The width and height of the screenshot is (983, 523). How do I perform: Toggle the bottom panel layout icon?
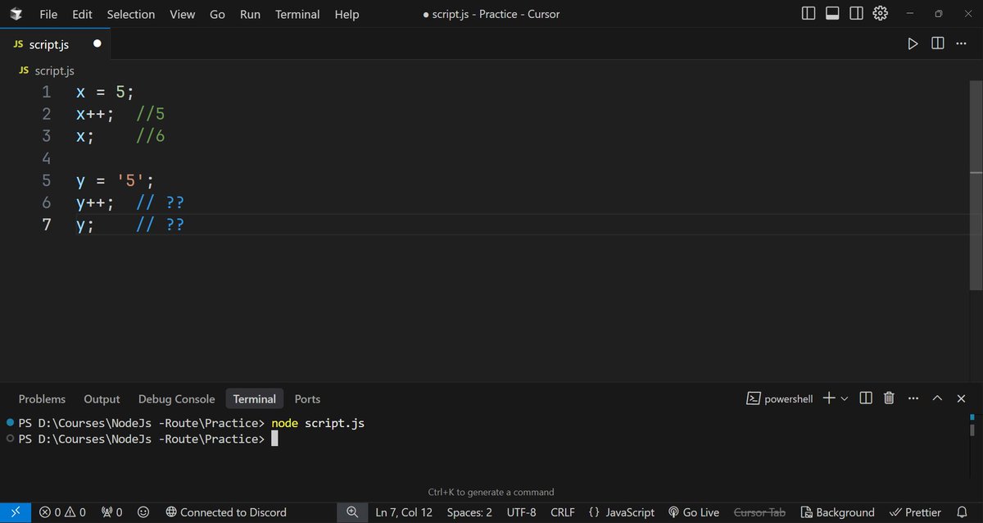coord(832,14)
